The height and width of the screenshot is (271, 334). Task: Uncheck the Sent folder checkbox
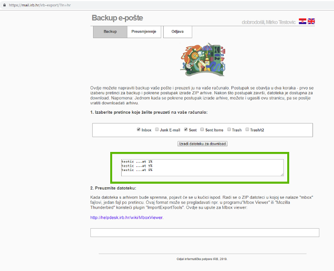click(186, 130)
